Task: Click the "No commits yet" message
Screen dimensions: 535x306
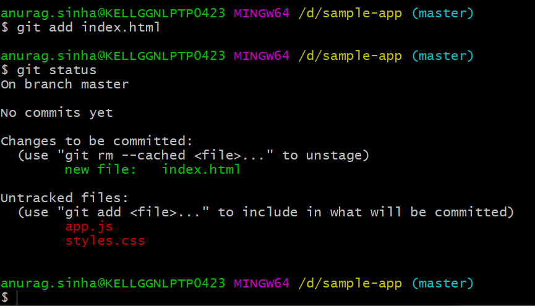Action: click(57, 113)
